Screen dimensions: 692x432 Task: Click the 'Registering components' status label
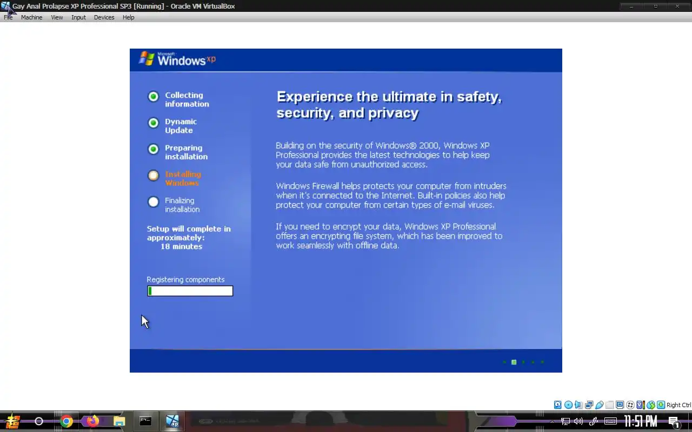[x=185, y=280]
